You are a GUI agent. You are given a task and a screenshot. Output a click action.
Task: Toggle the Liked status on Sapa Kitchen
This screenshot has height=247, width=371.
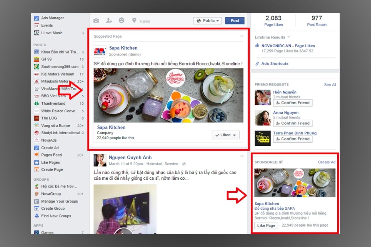(x=225, y=135)
